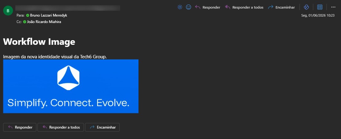Click the bottom Encaminhar button
Screen dimensions: 341x139
tap(102, 127)
